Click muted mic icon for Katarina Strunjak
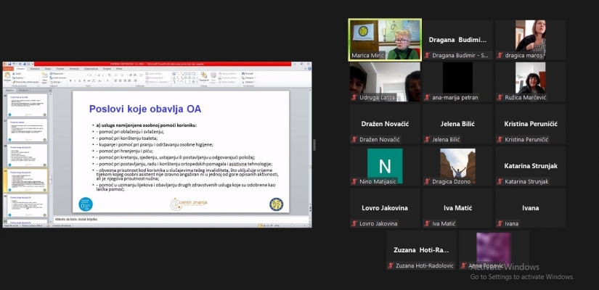Screen dimensions: 599x290 [x=500, y=181]
